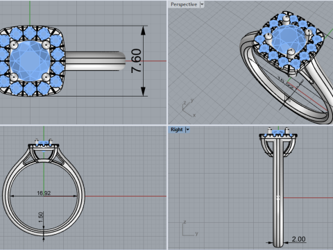
Task: Open the Right viewport dropdown arrow
Action: (x=187, y=130)
